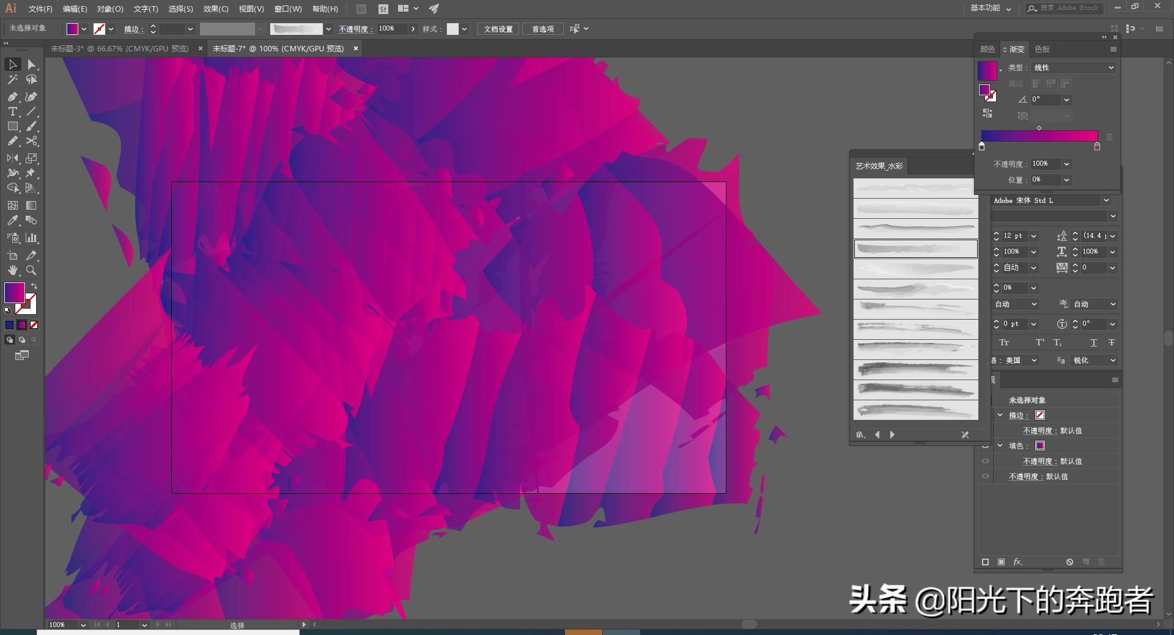Open the 类型 gradient type dropdown showing 线性
The image size is (1174, 635).
tap(1074, 68)
